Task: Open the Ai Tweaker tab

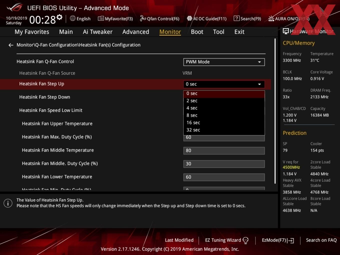Action: tap(98, 32)
